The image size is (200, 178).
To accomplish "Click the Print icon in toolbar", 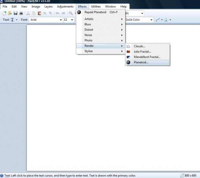I will [x=21, y=13].
